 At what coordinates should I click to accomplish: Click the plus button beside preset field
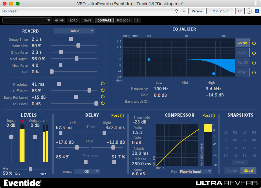(184, 11)
